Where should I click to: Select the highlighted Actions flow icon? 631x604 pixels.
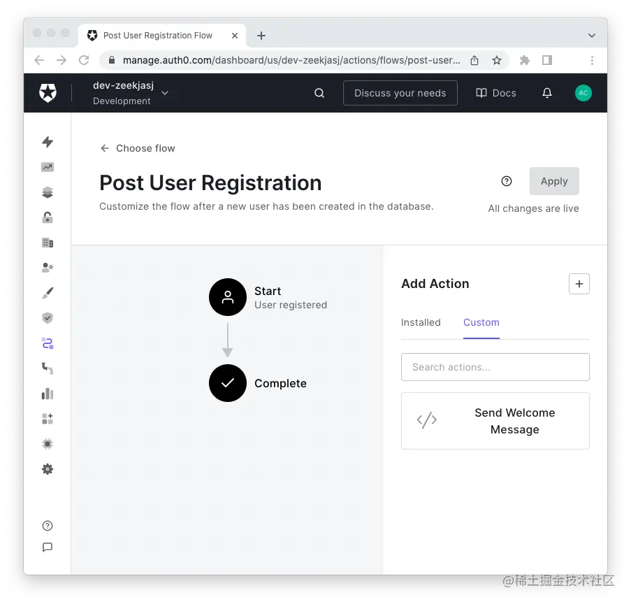(x=48, y=343)
